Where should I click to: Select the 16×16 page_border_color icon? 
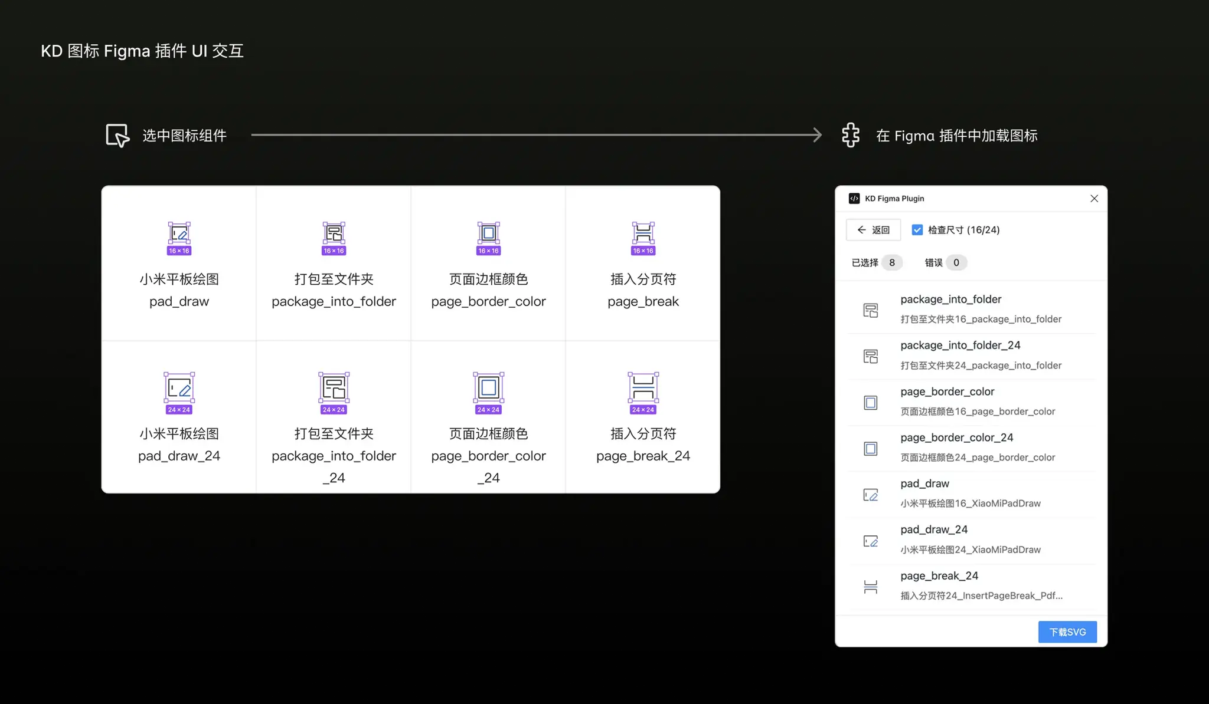pos(488,233)
